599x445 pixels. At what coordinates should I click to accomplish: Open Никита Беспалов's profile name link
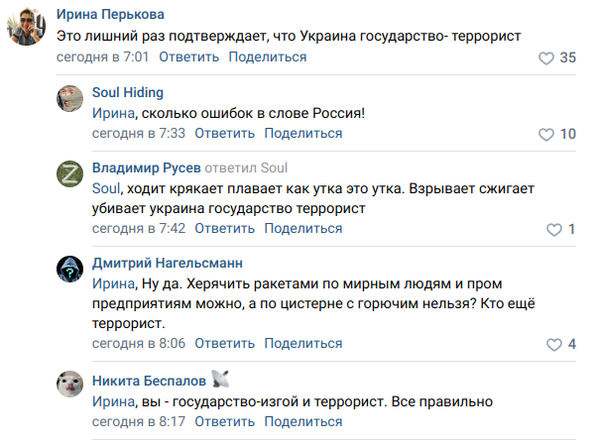pyautogui.click(x=149, y=380)
